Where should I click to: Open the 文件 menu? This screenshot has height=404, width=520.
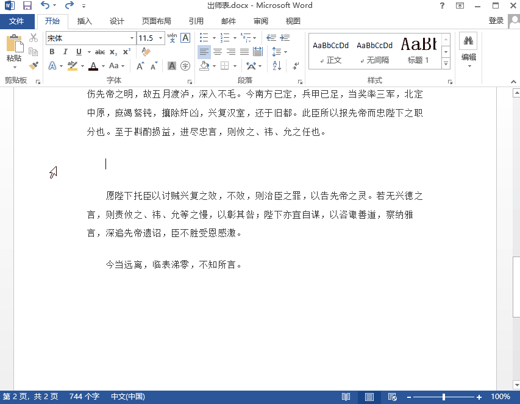17,20
